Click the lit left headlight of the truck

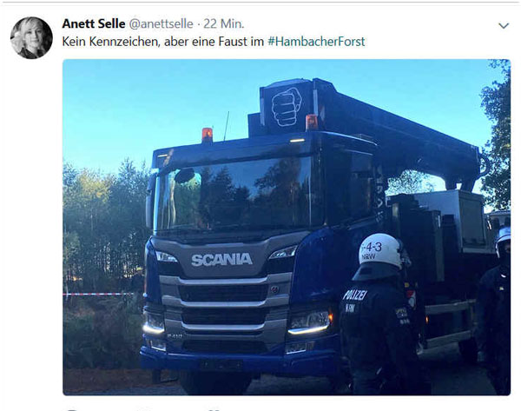coord(154,323)
